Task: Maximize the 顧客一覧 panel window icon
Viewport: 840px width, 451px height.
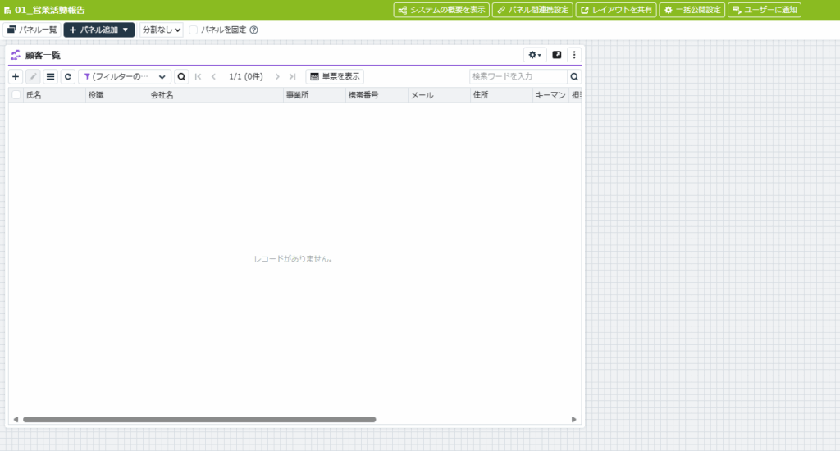Action: pos(557,55)
